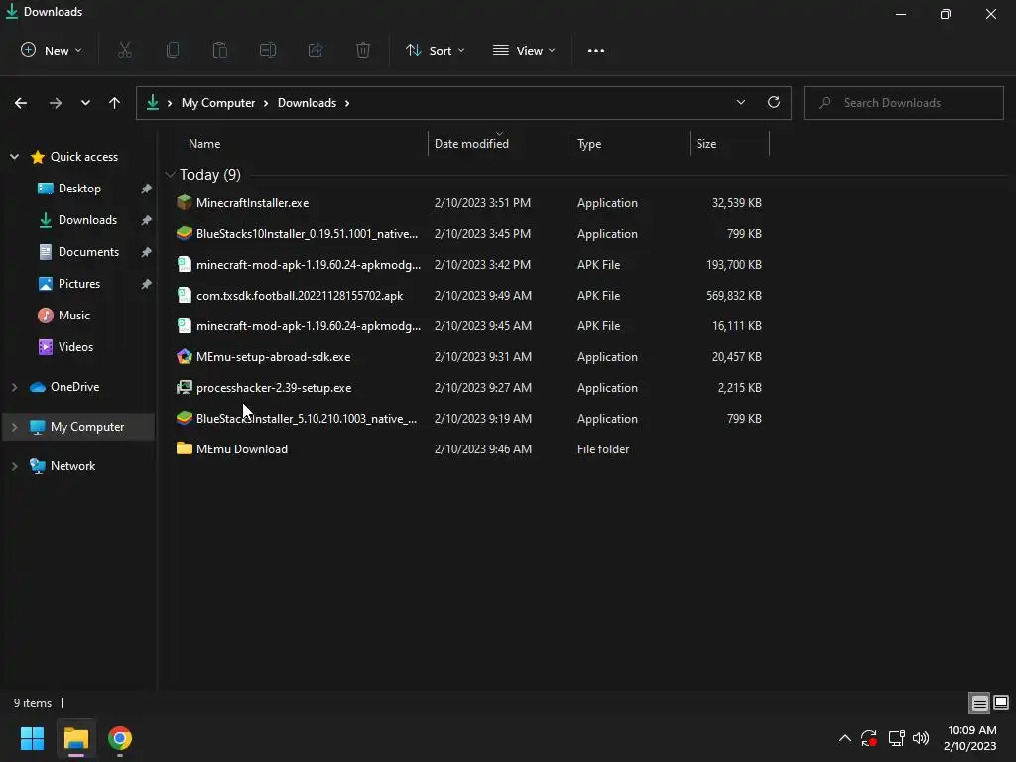This screenshot has height=762, width=1016.
Task: Expand the OneDrive tree node
Action: point(14,387)
